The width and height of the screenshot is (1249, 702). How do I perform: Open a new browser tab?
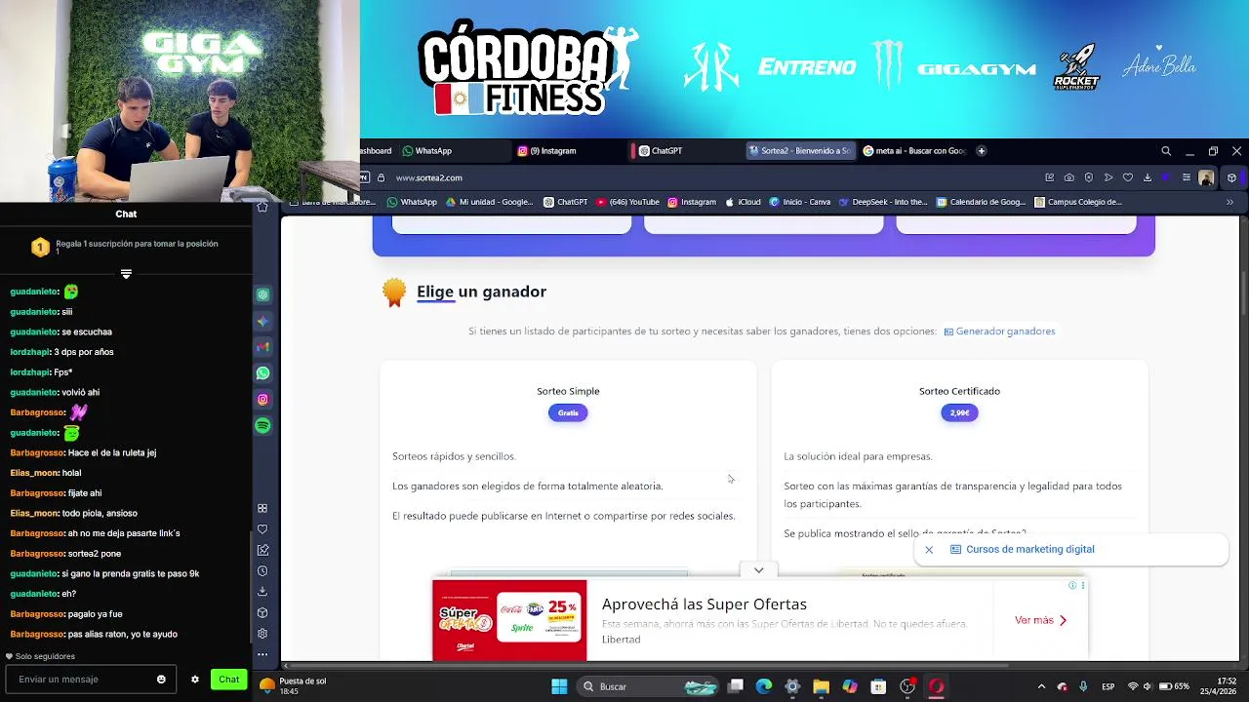tap(982, 151)
